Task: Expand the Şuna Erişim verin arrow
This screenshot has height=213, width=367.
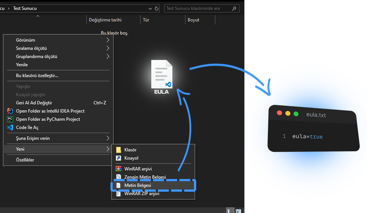Action: (x=108, y=138)
